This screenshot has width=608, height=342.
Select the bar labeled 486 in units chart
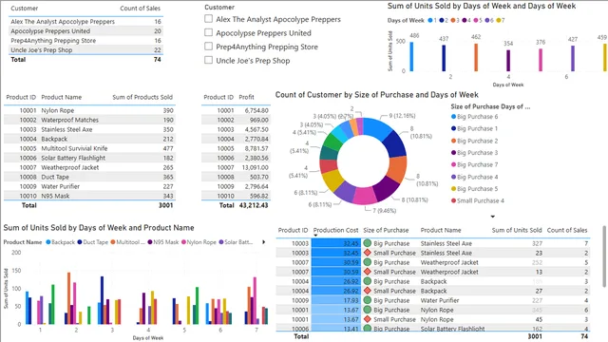point(411,57)
